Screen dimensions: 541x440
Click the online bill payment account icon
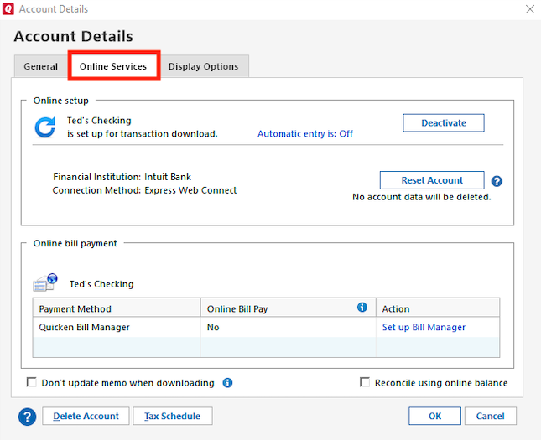click(45, 283)
